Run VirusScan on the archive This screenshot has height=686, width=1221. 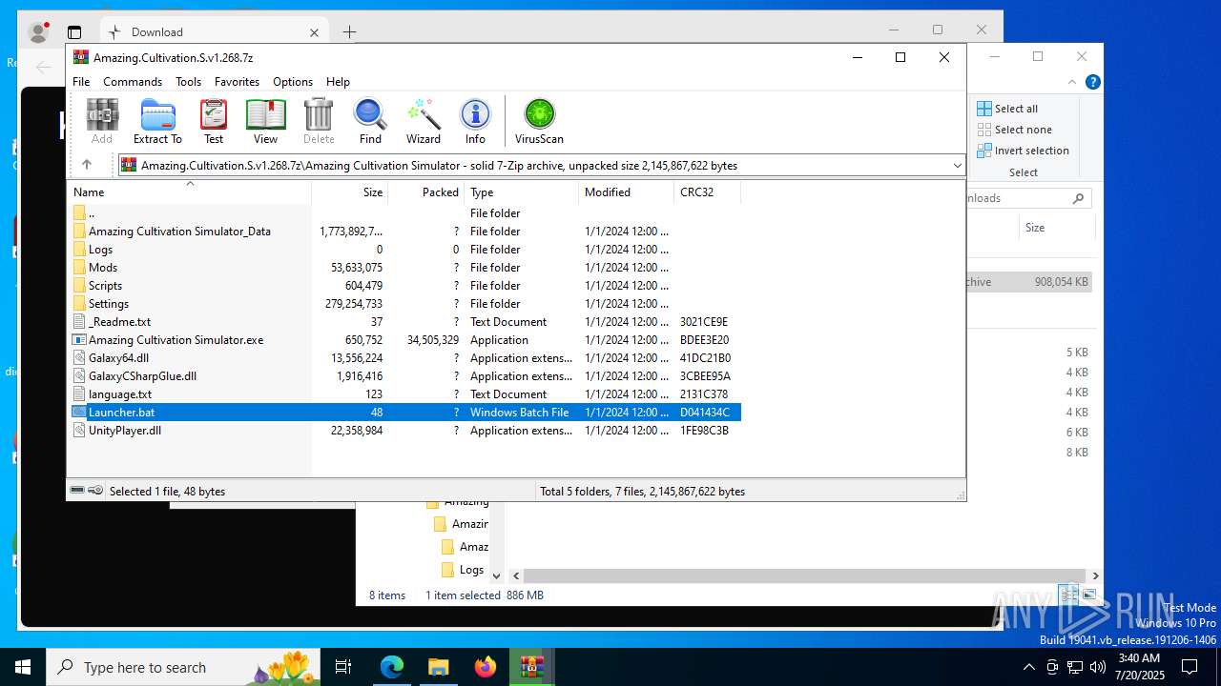(x=539, y=122)
